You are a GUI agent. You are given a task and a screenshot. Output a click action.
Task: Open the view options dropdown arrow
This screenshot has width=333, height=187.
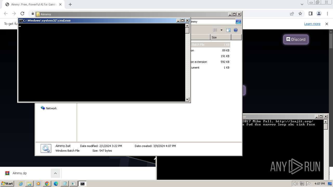coord(221,30)
